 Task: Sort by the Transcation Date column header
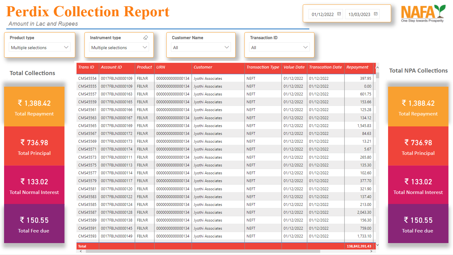326,67
